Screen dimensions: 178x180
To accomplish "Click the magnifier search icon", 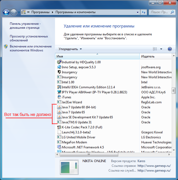I will click(x=172, y=12).
